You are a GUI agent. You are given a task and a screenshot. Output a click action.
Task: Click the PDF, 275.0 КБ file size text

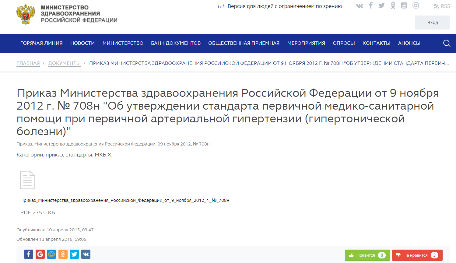[x=38, y=212]
